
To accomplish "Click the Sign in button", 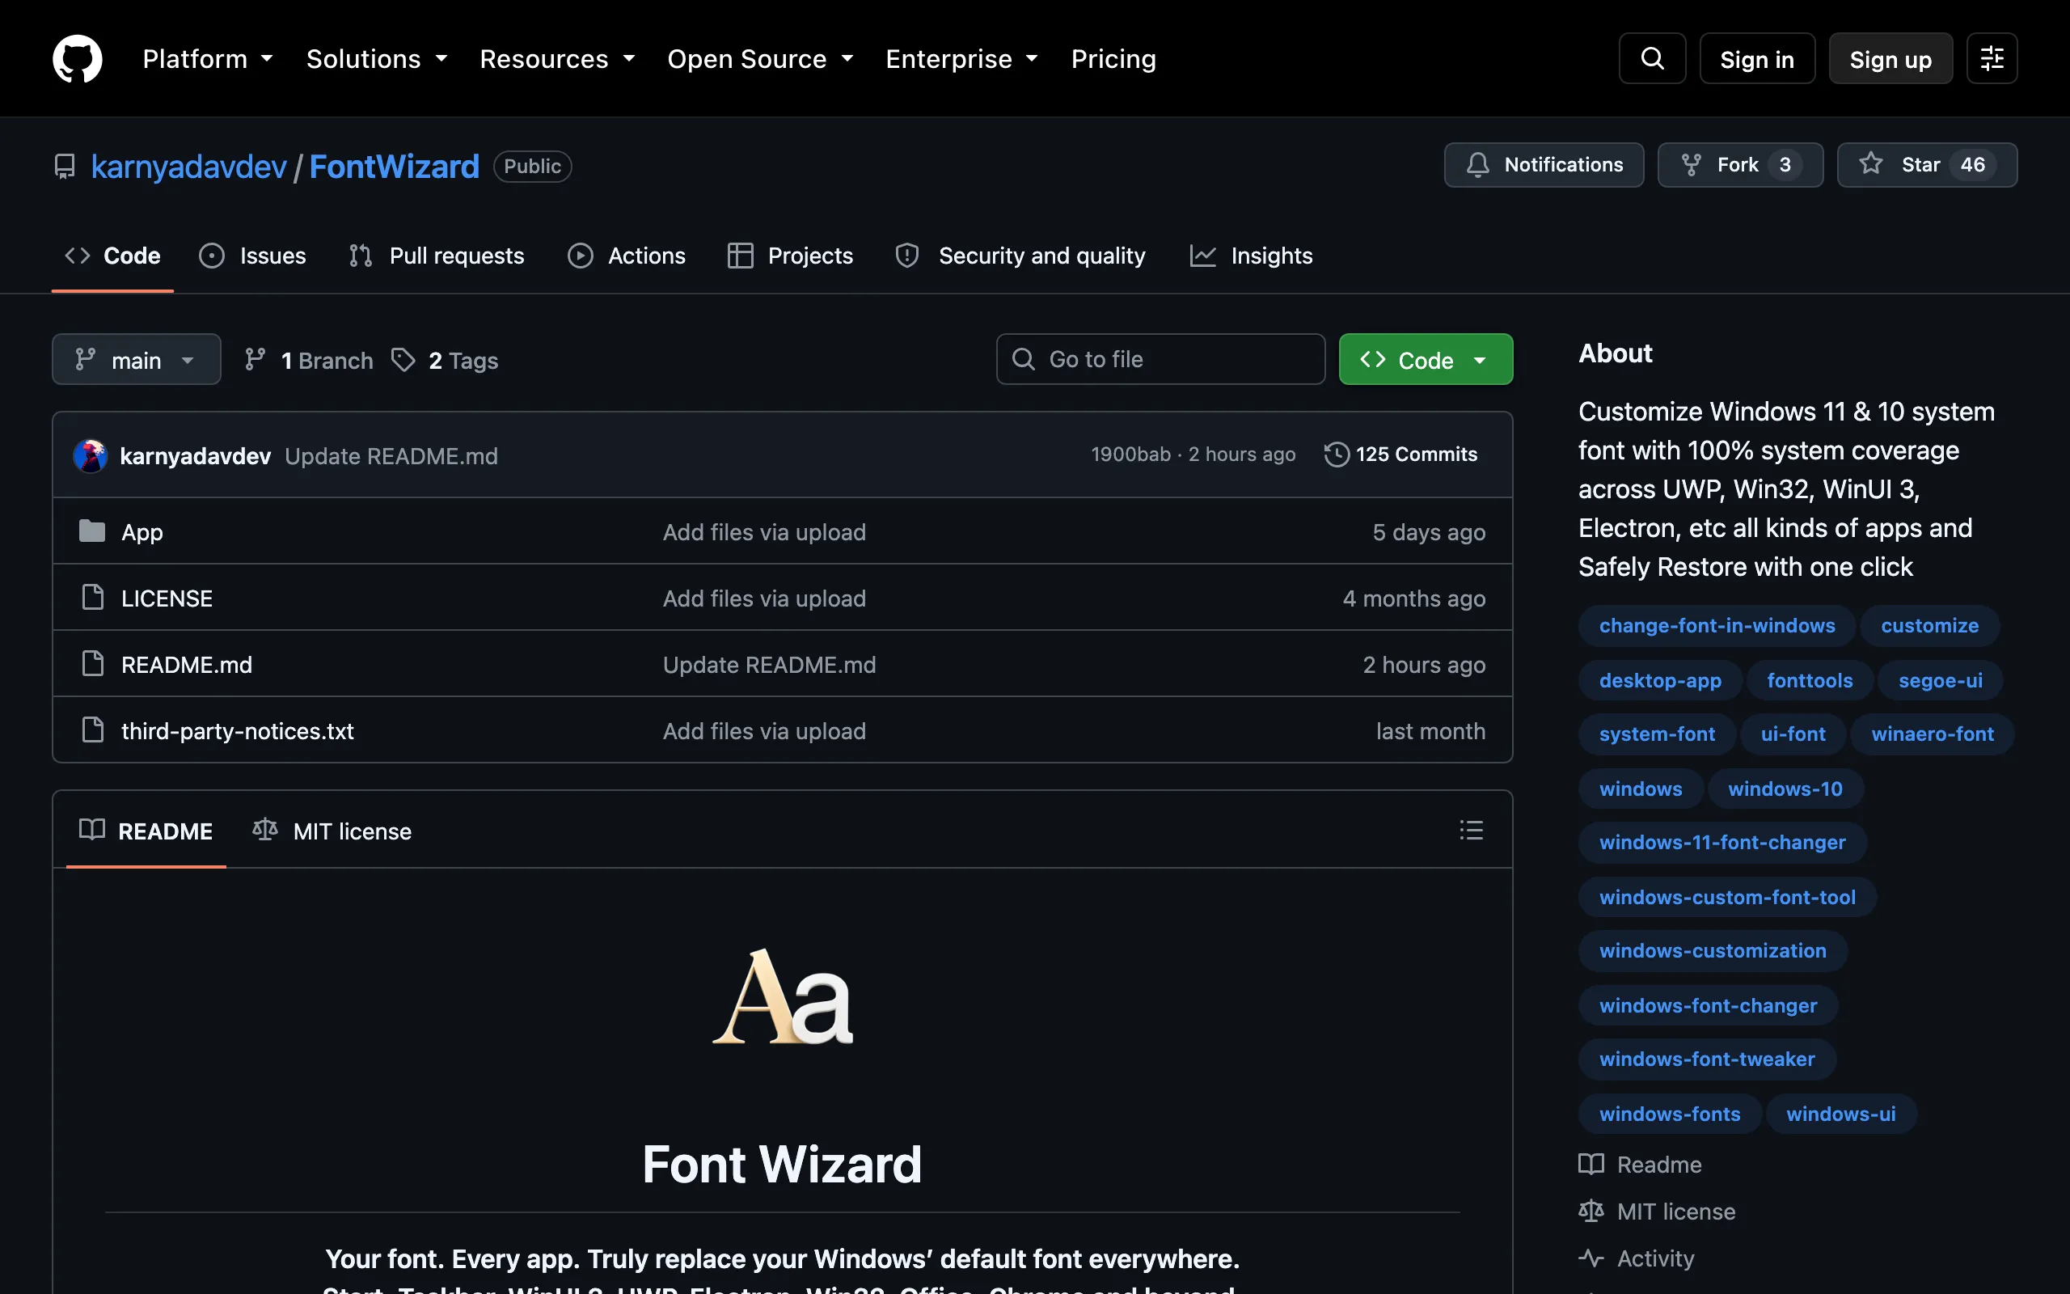I will pyautogui.click(x=1757, y=59).
